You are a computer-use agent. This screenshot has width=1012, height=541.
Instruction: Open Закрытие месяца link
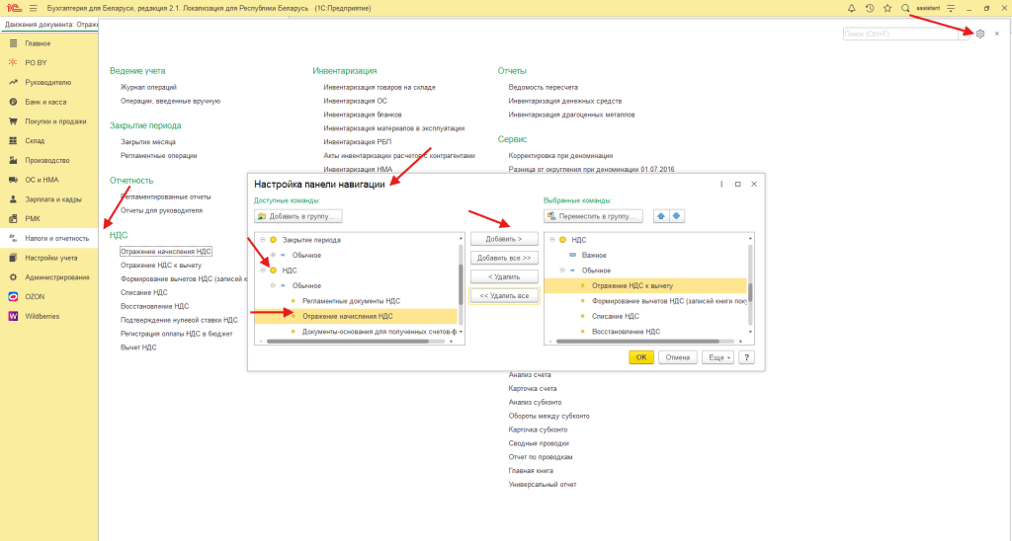(148, 142)
